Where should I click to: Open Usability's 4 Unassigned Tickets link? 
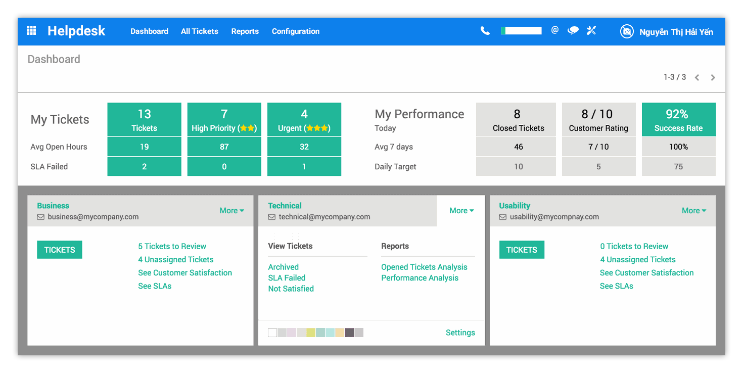coord(638,260)
